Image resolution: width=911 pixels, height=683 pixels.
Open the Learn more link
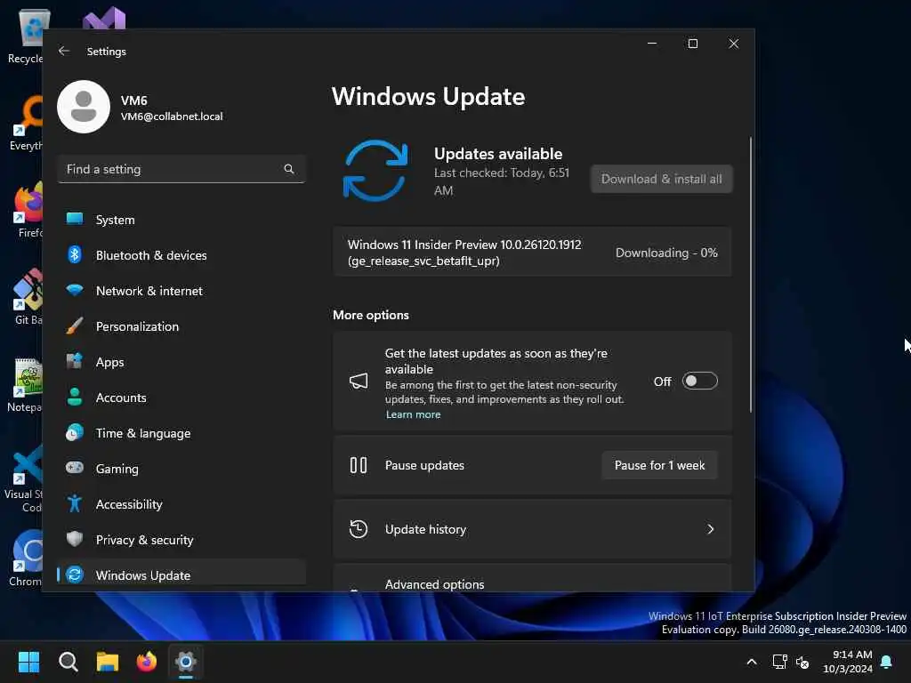pyautogui.click(x=413, y=414)
